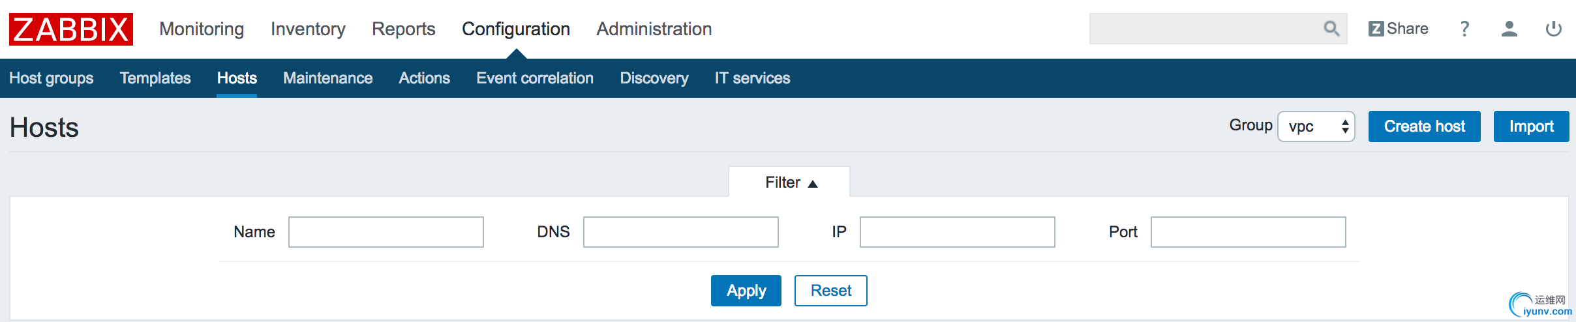1576x322 pixels.
Task: Switch to the Templates tab
Action: click(x=155, y=78)
